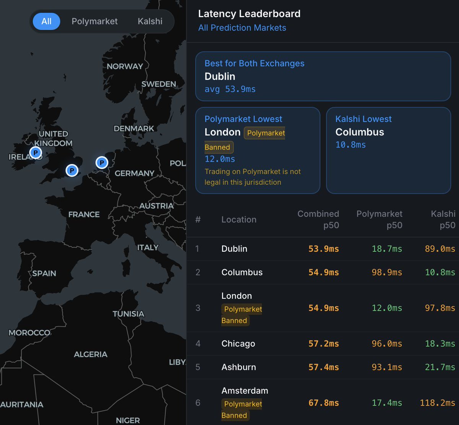
Task: Click the 10.8ms value in Kalshi Lowest card
Action: tap(350, 145)
